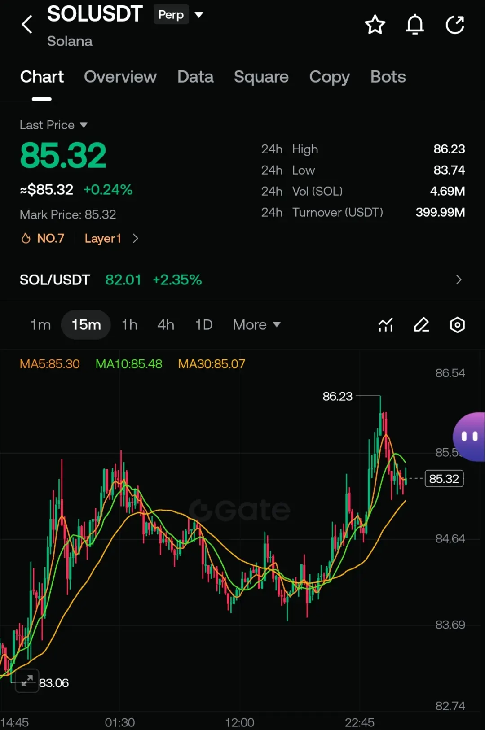Image resolution: width=485 pixels, height=730 pixels.
Task: Open the Last Price dropdown
Action: tap(53, 125)
